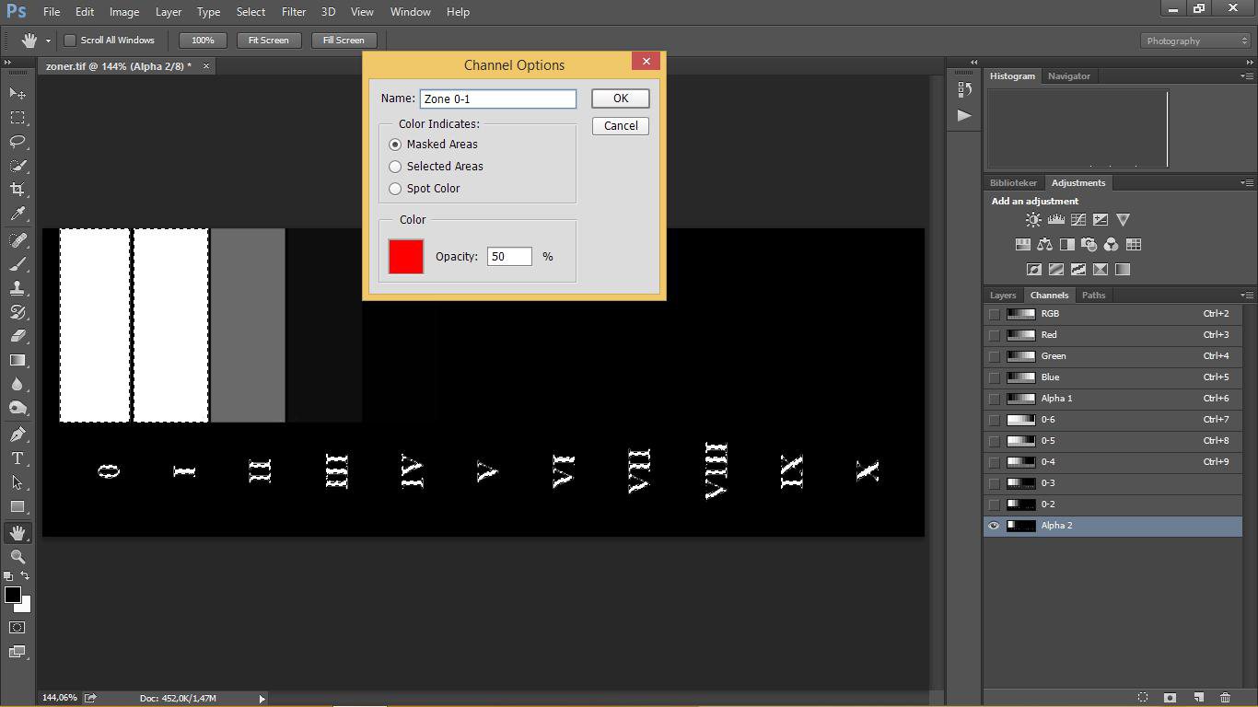Click OK in Channel Options dialog
This screenshot has height=707, width=1258.
(x=620, y=99)
